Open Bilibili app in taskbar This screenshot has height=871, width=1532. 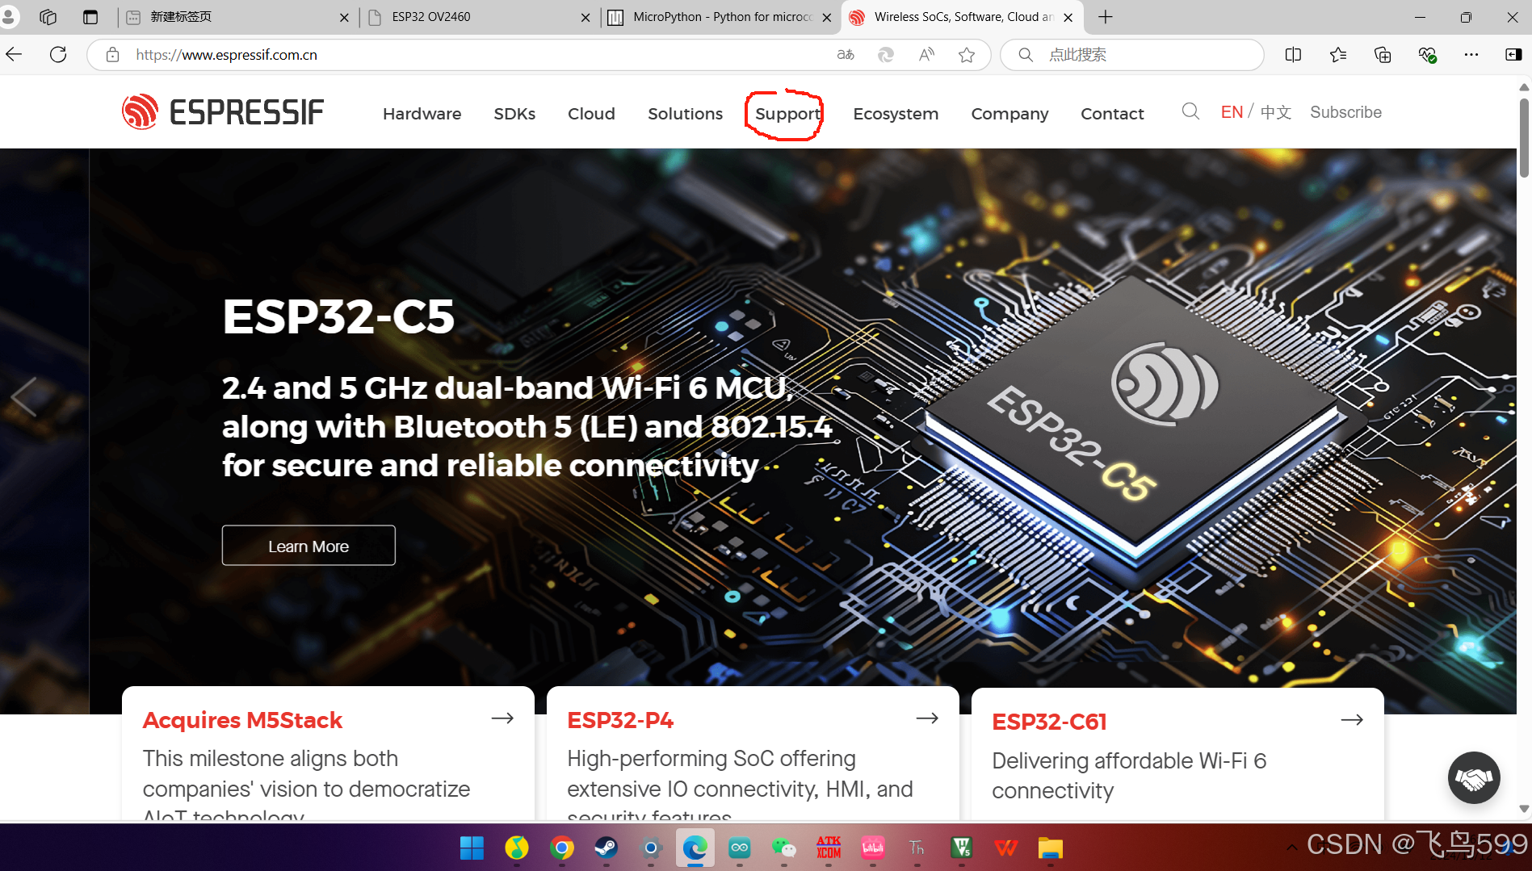pyautogui.click(x=873, y=848)
